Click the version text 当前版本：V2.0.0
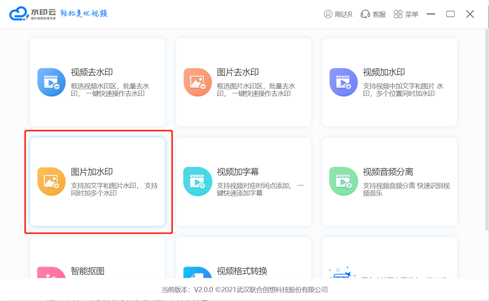 187,290
